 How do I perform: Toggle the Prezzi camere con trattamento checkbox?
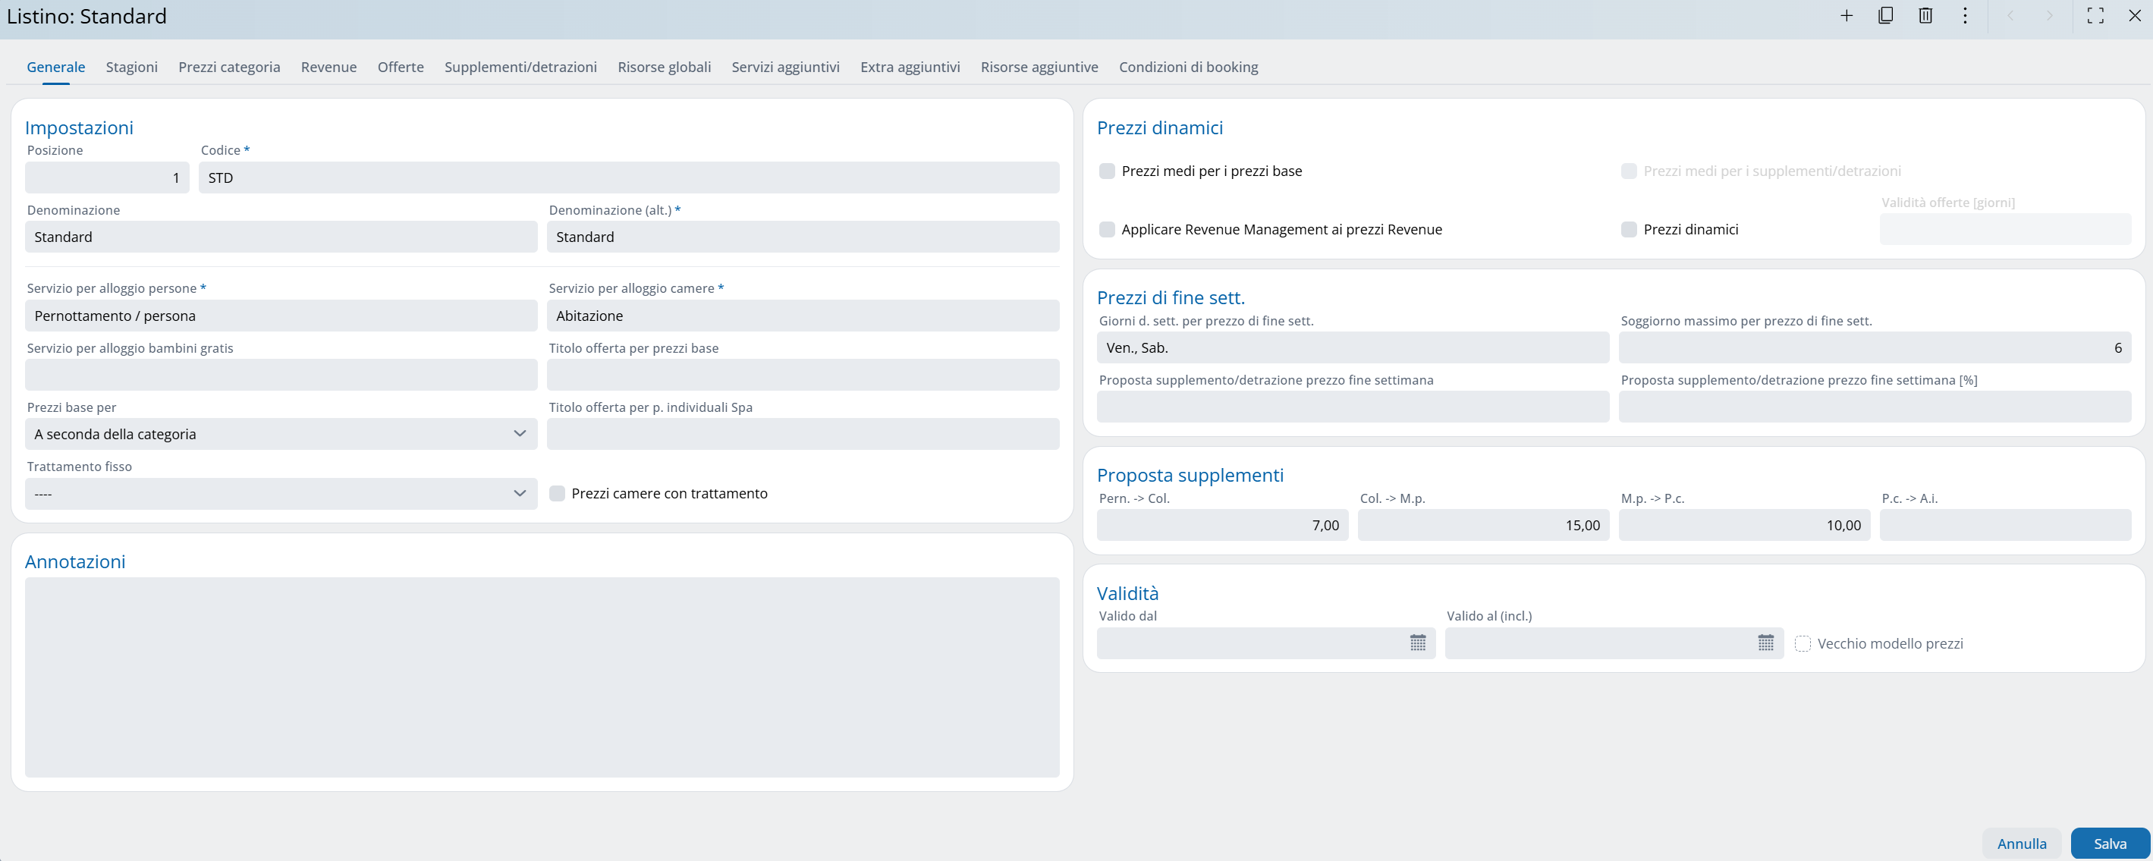click(x=558, y=494)
